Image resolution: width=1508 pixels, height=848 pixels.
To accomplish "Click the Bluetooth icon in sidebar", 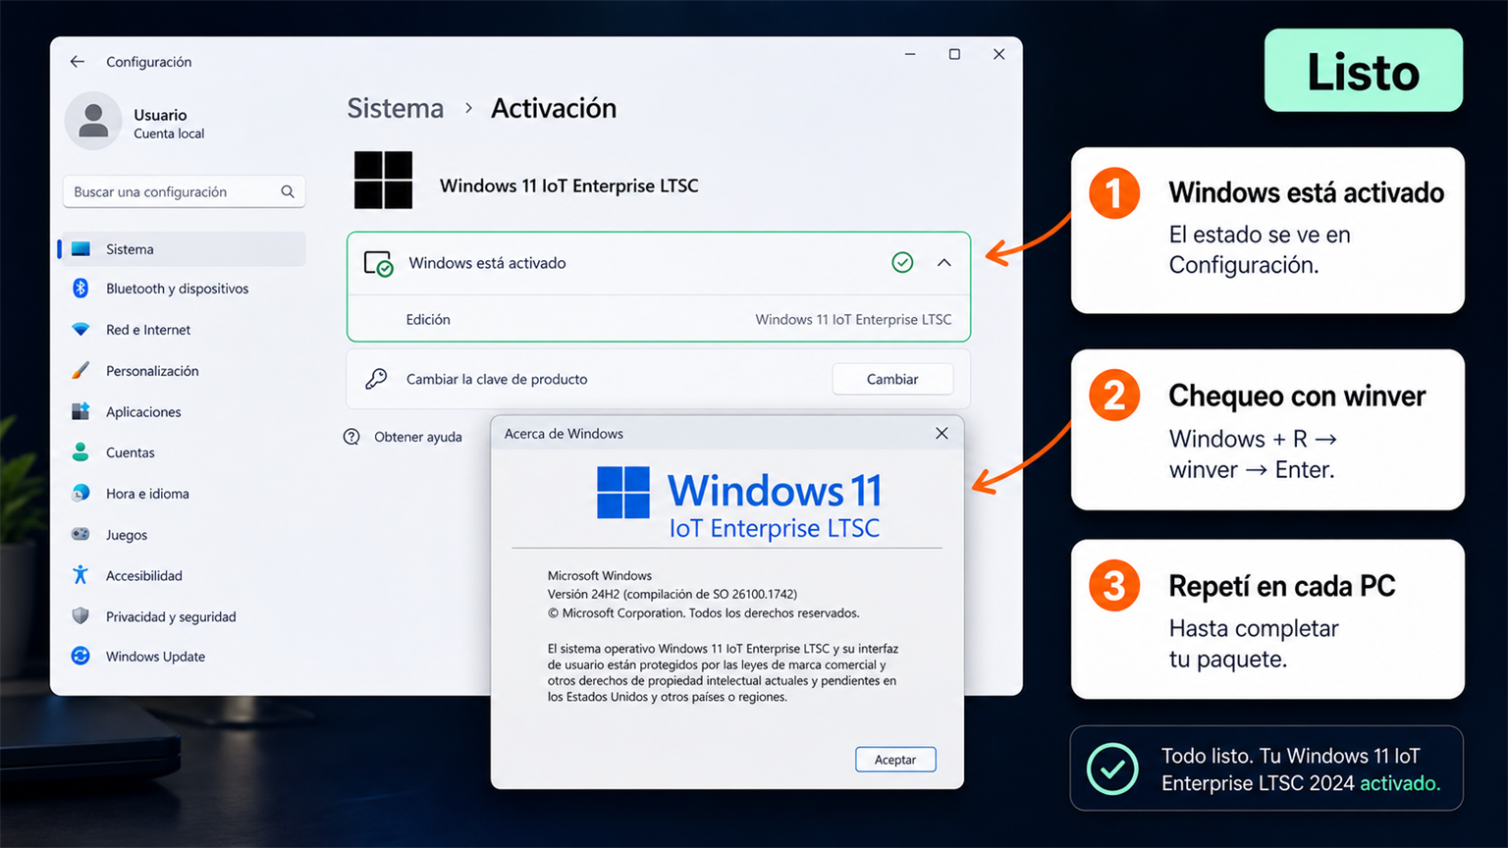I will [81, 289].
